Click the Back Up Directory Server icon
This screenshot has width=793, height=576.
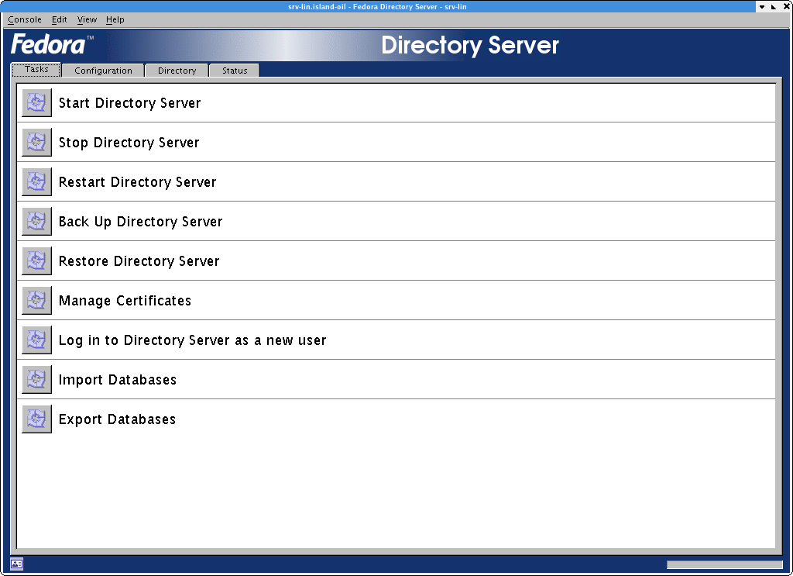[x=36, y=221]
